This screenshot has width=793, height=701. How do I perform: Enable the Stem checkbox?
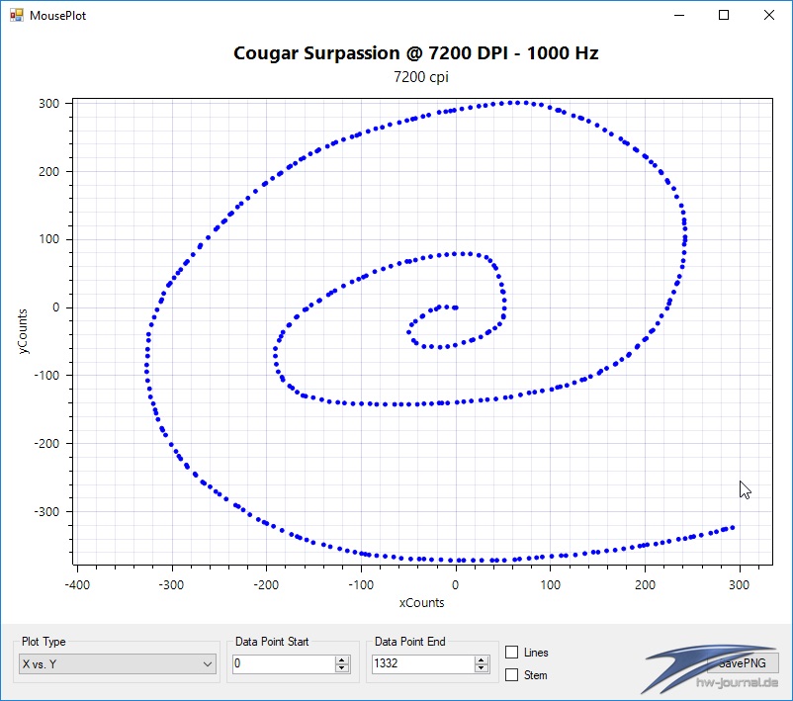[x=512, y=674]
